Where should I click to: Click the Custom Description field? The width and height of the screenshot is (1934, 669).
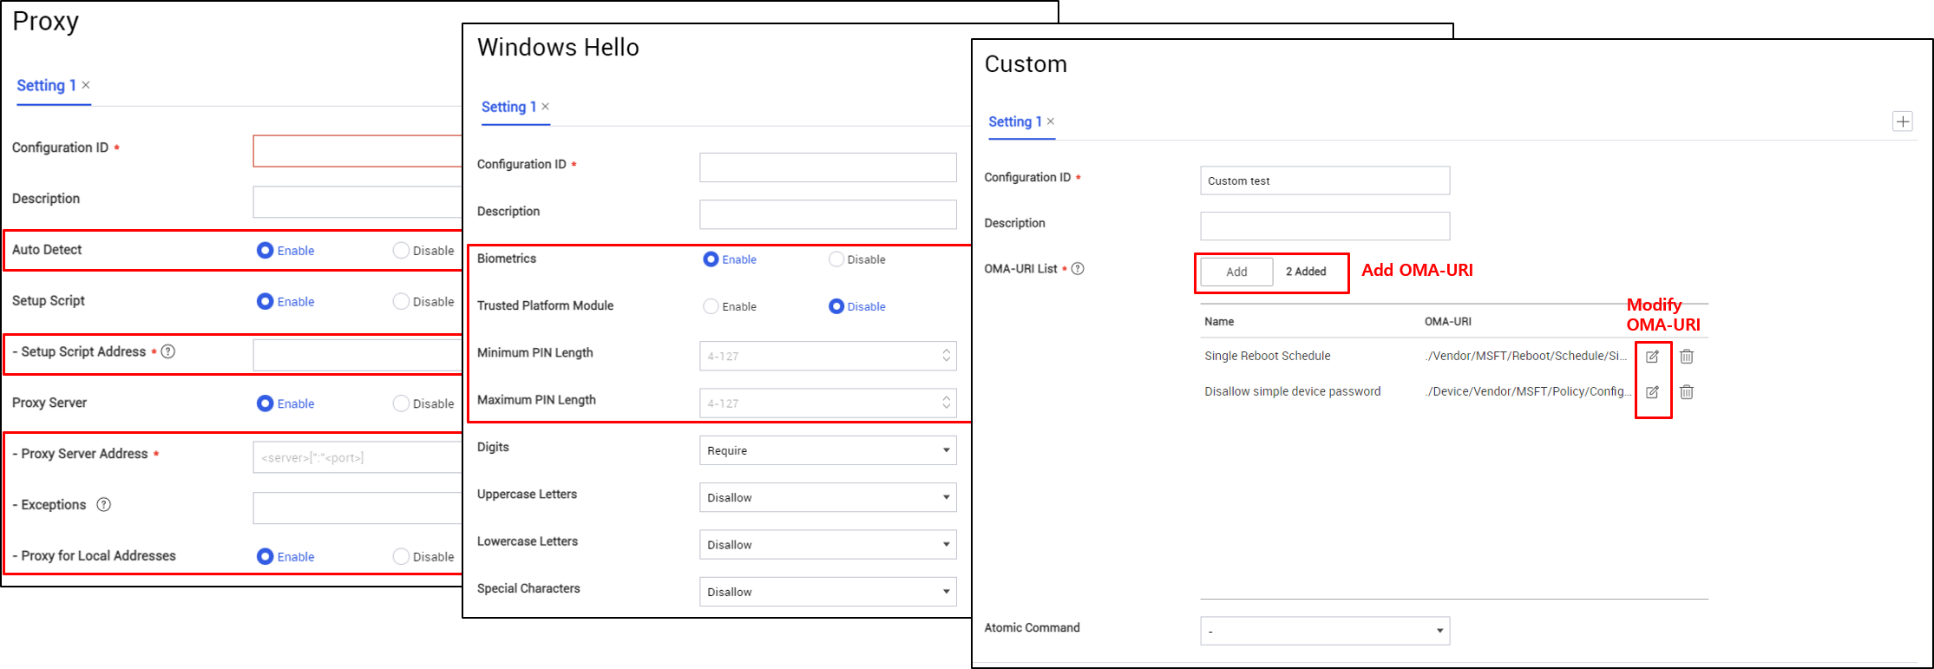tap(1325, 226)
